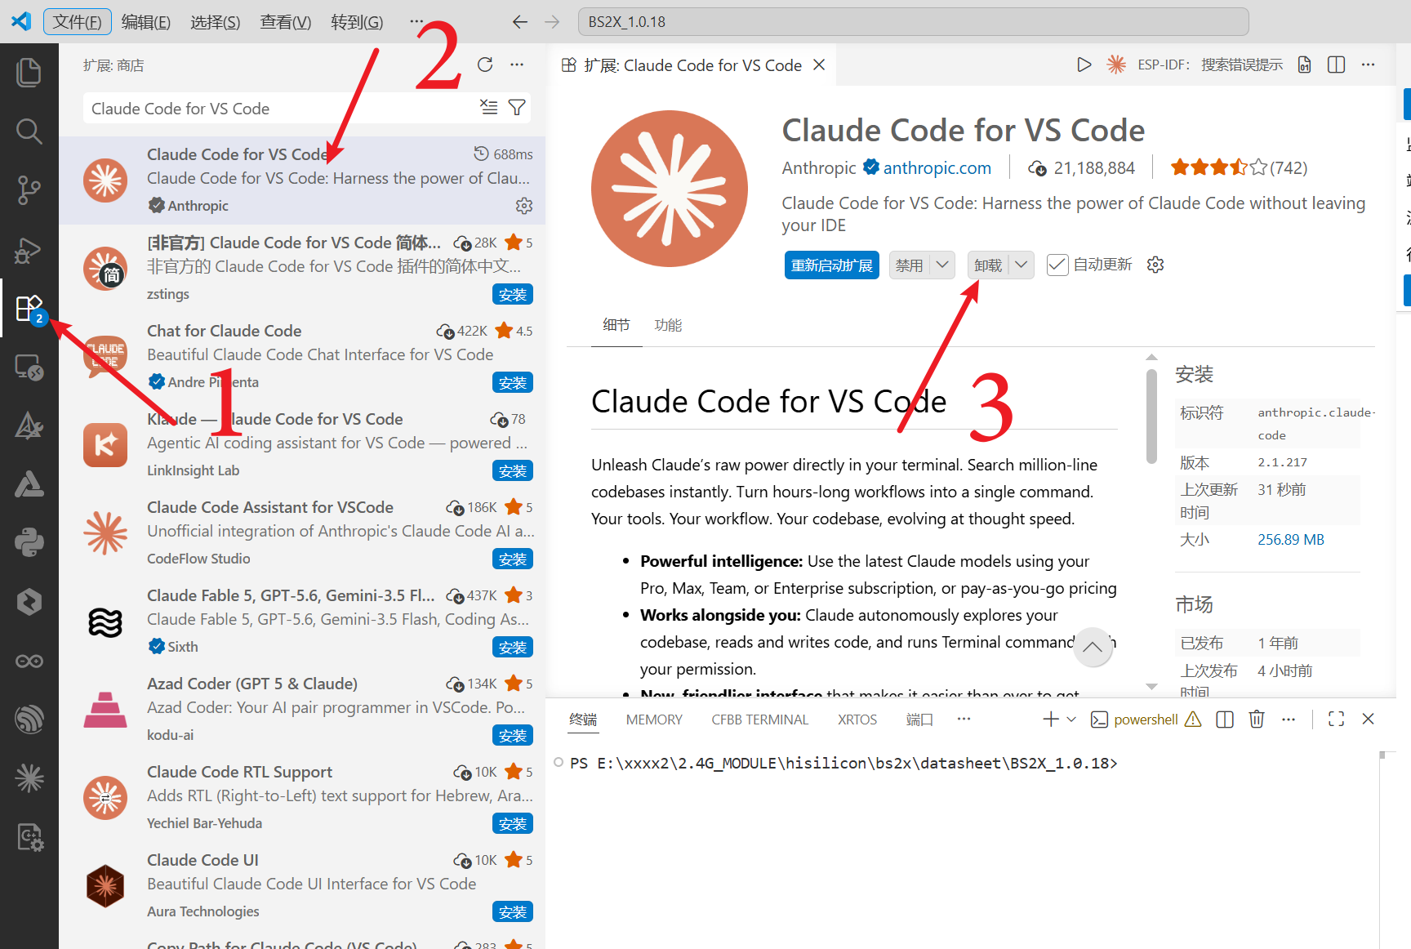Click the orange ESP-IDF starburst icon
The image size is (1411, 949).
click(1115, 65)
